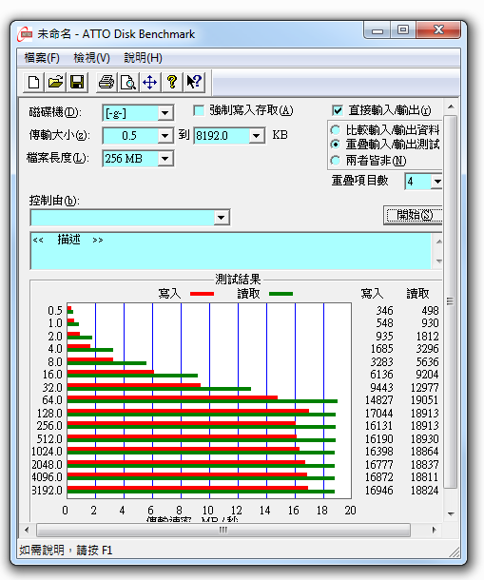This screenshot has height=580, width=484.
Task: Click the vertical scrollbar thumb of window
Action: click(451, 301)
